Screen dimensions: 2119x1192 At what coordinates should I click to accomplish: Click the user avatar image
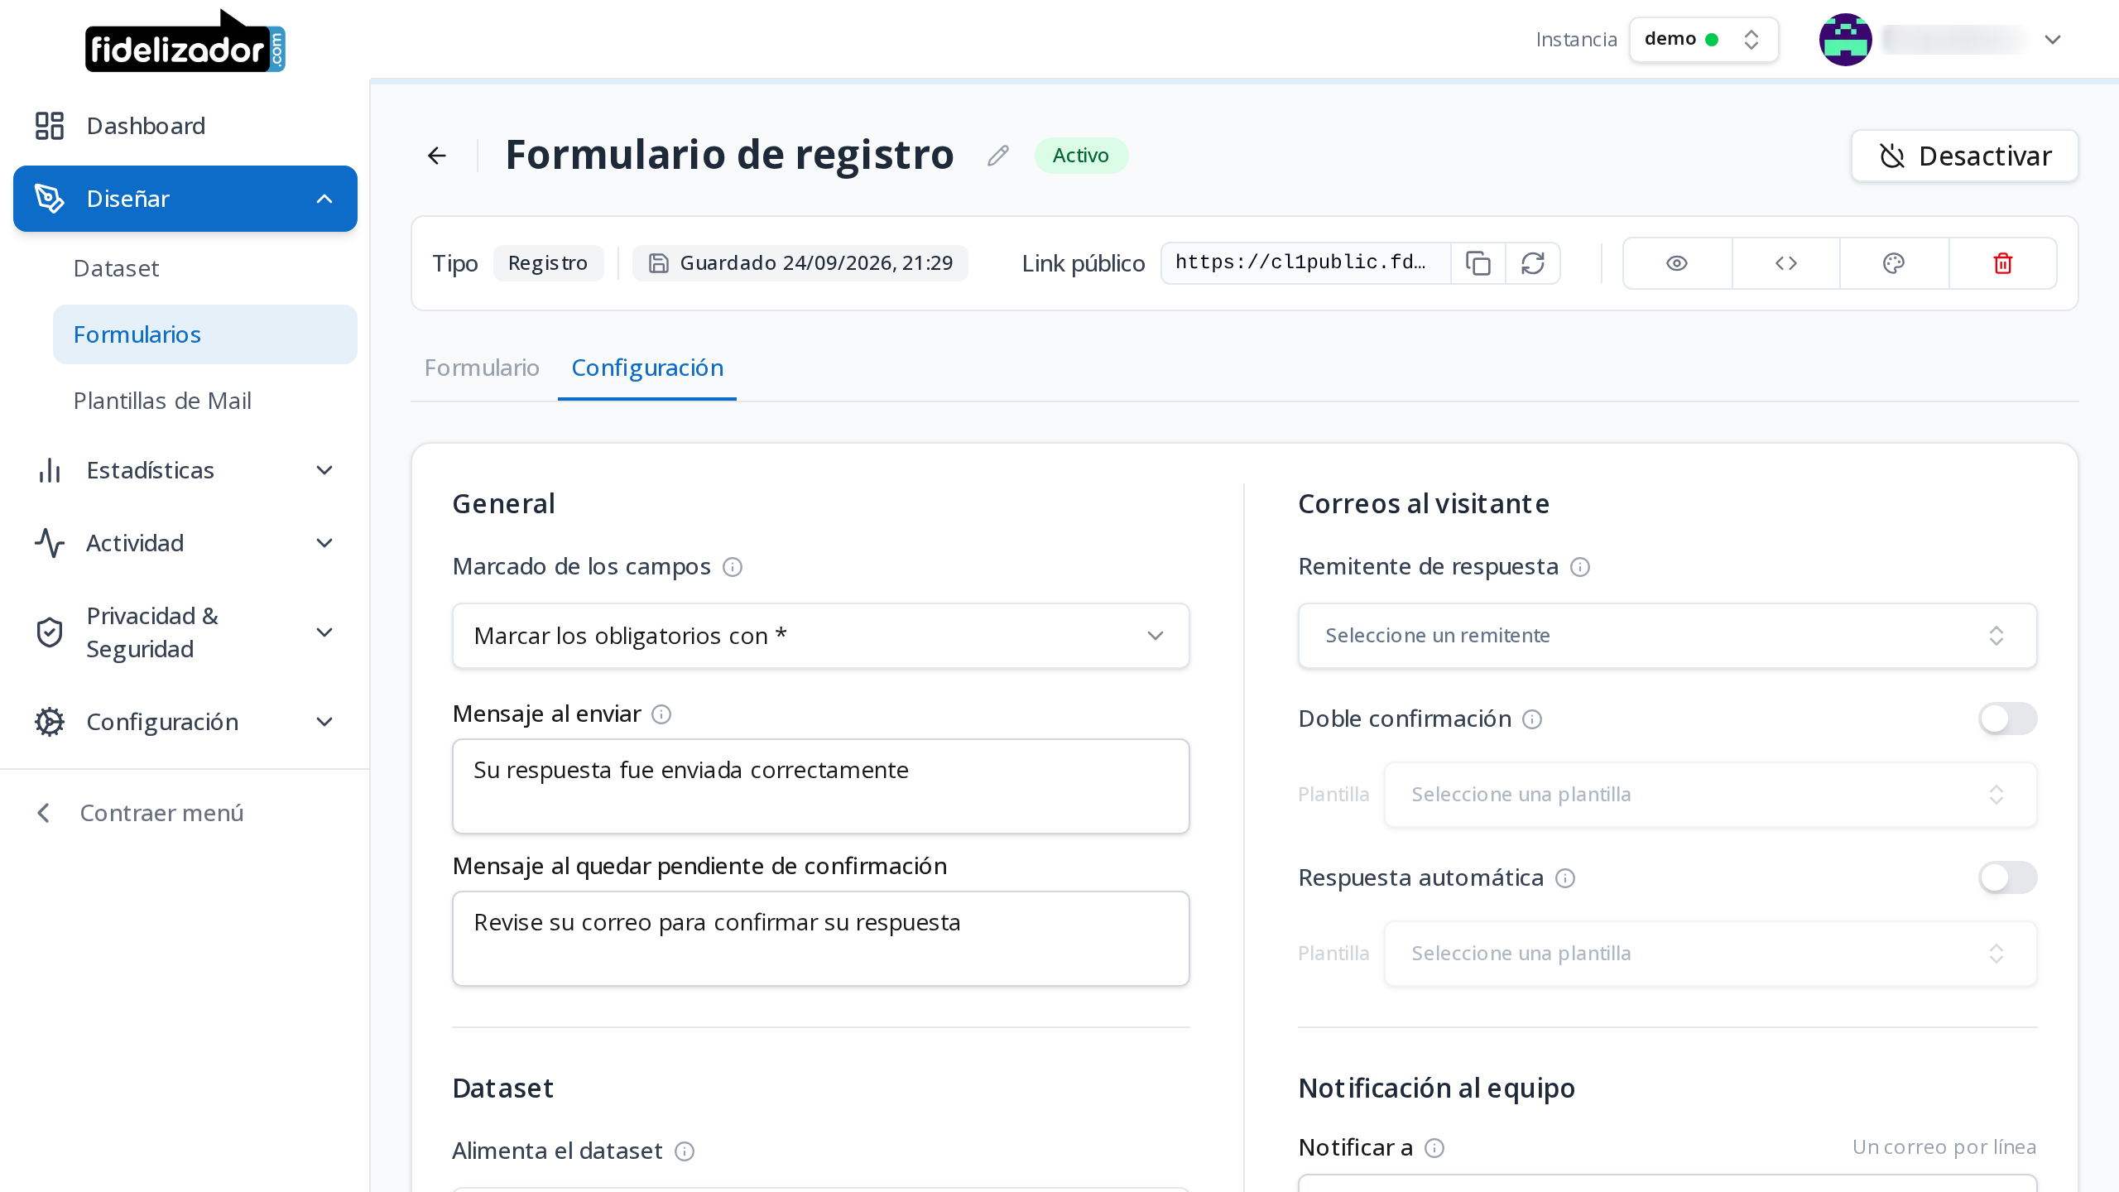[1845, 40]
